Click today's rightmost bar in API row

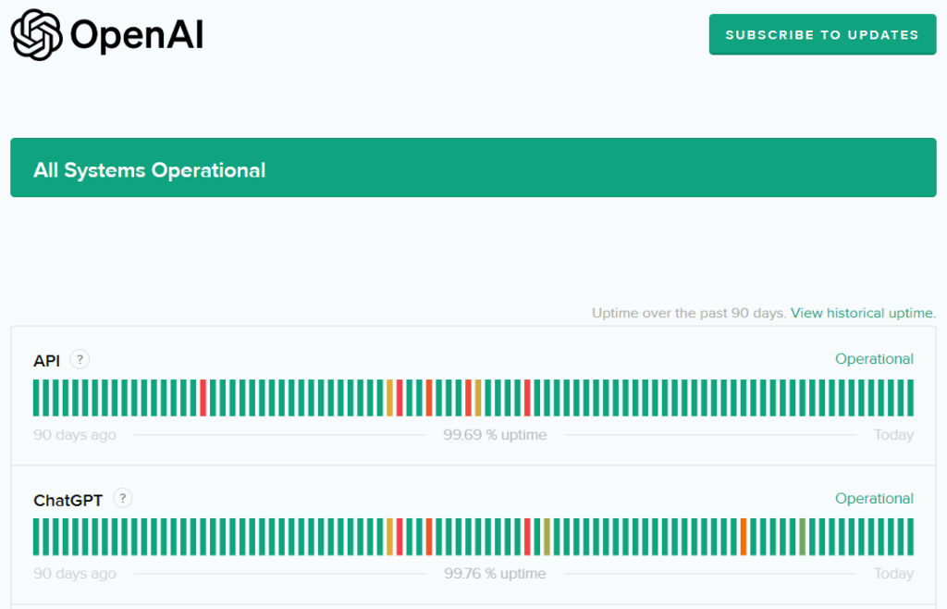(910, 398)
